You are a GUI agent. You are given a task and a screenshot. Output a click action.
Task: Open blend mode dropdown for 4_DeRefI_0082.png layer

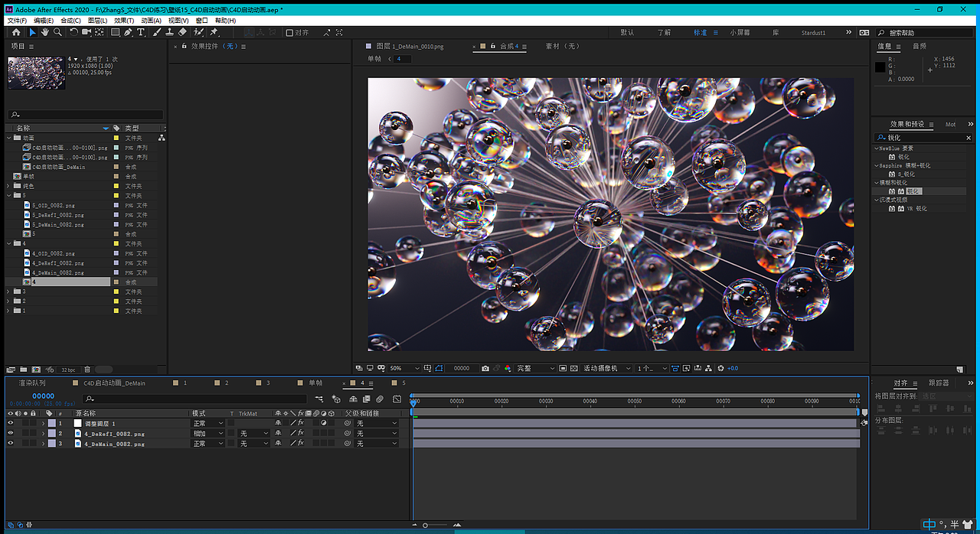tap(207, 434)
